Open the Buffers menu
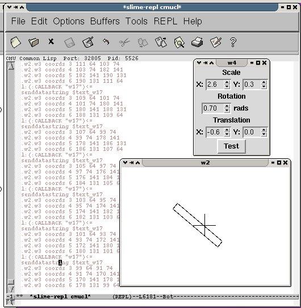The width and height of the screenshot is (301, 308). 105,21
